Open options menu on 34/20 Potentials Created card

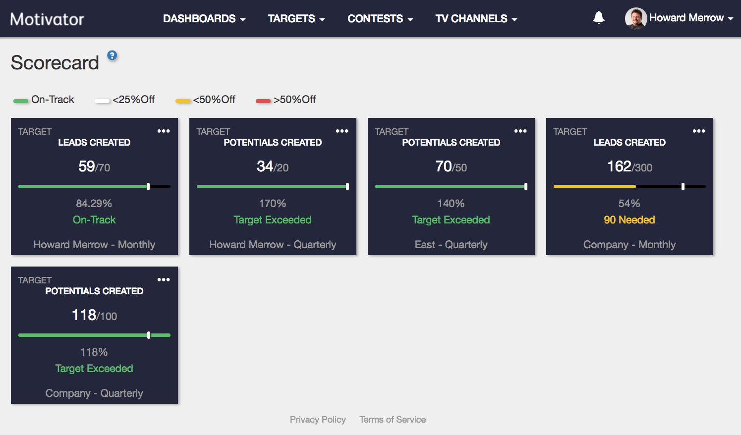(x=342, y=131)
